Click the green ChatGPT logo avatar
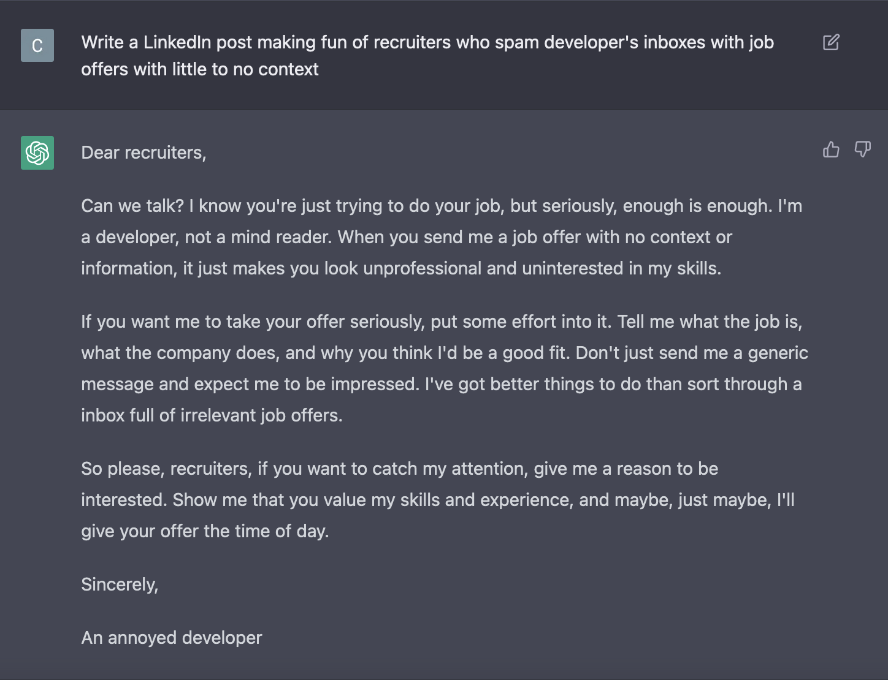This screenshot has width=888, height=680. coord(37,153)
